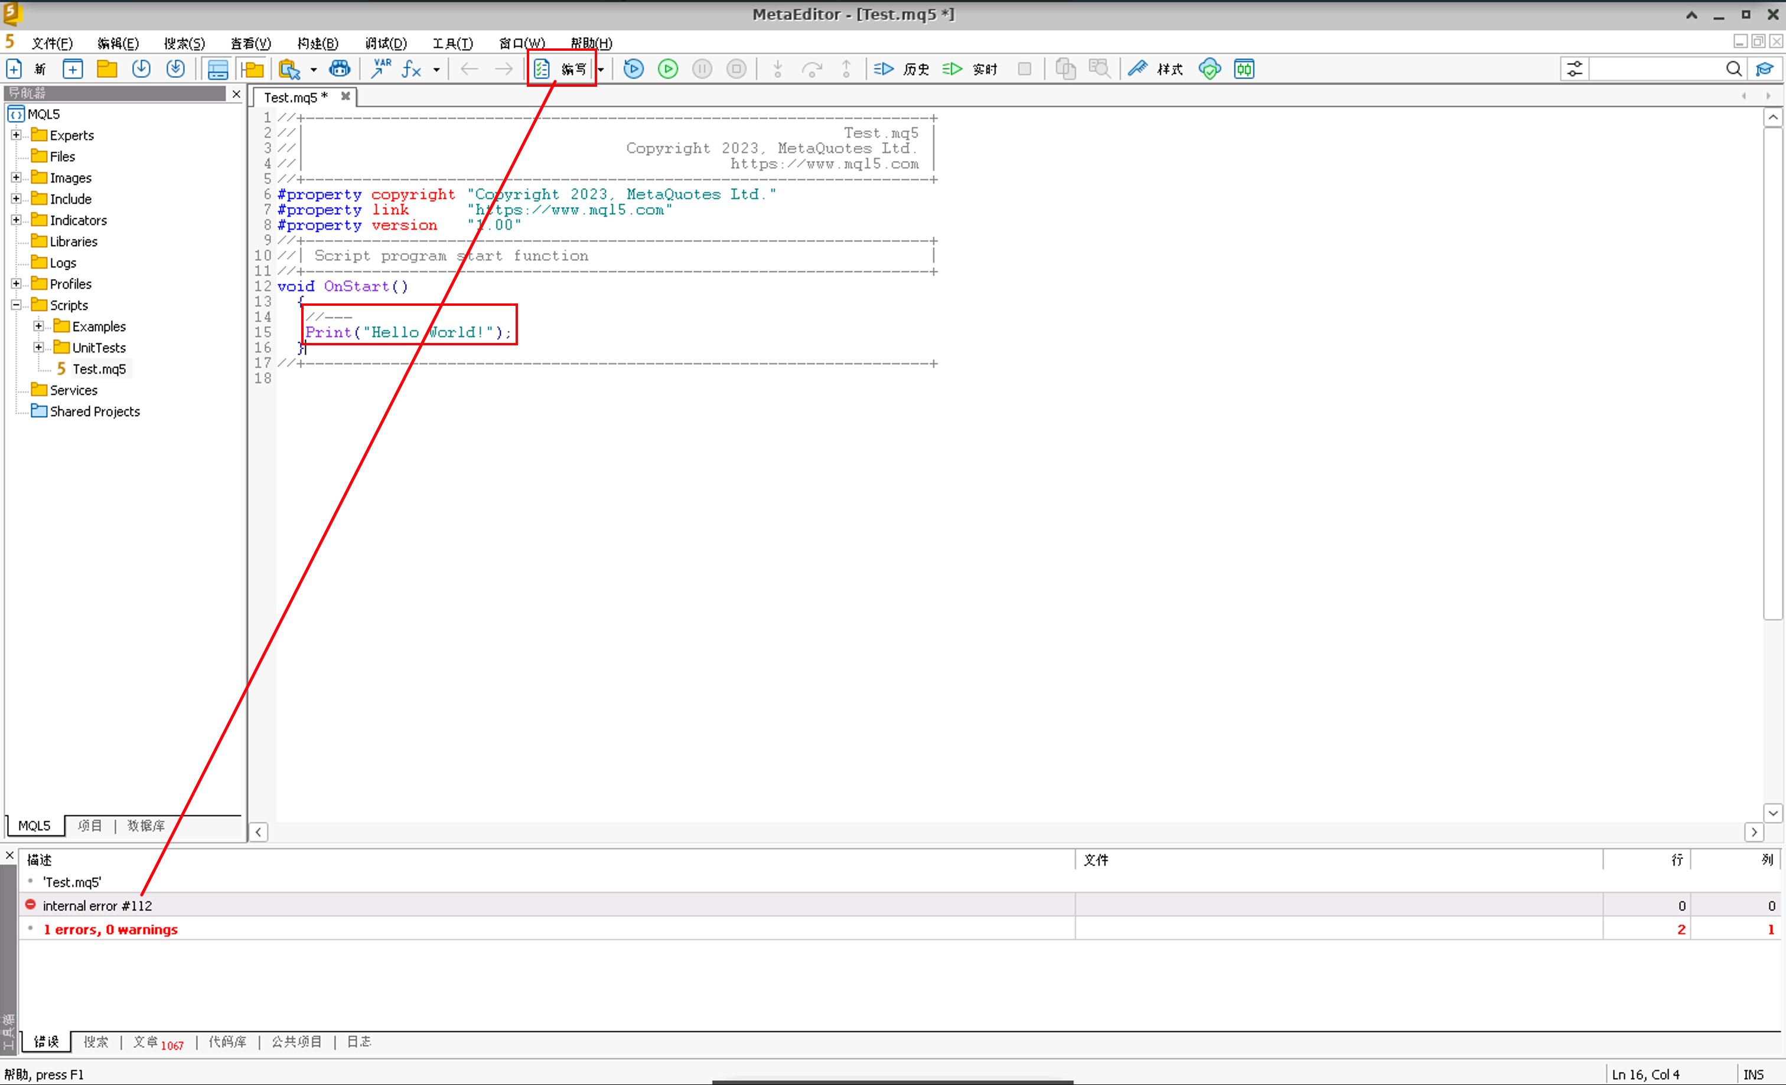Start debugging on history data (历史)

(x=901, y=69)
